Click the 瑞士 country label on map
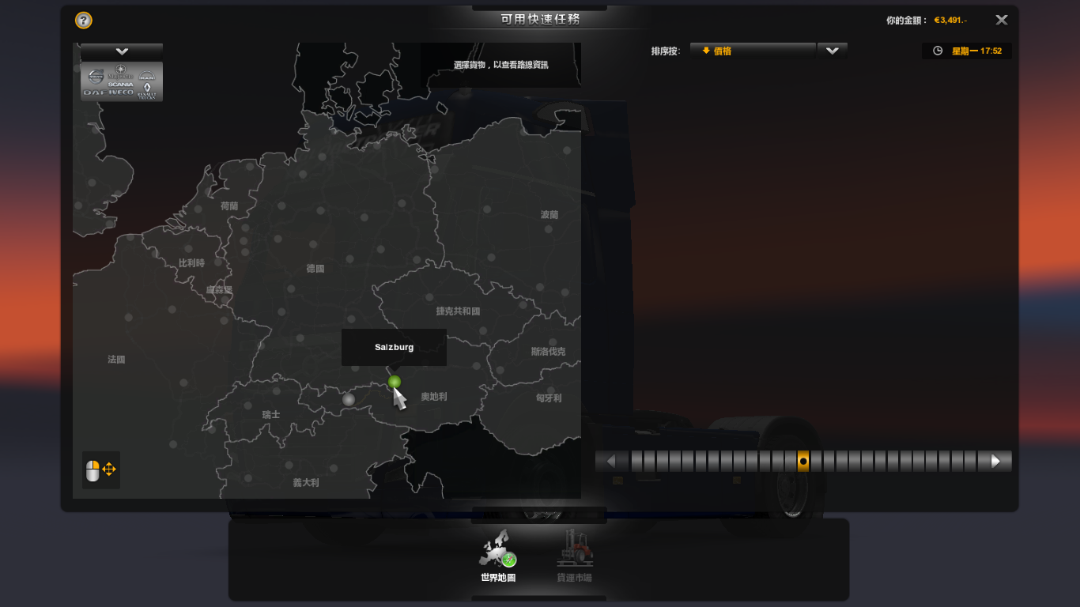The image size is (1080, 607). [271, 414]
